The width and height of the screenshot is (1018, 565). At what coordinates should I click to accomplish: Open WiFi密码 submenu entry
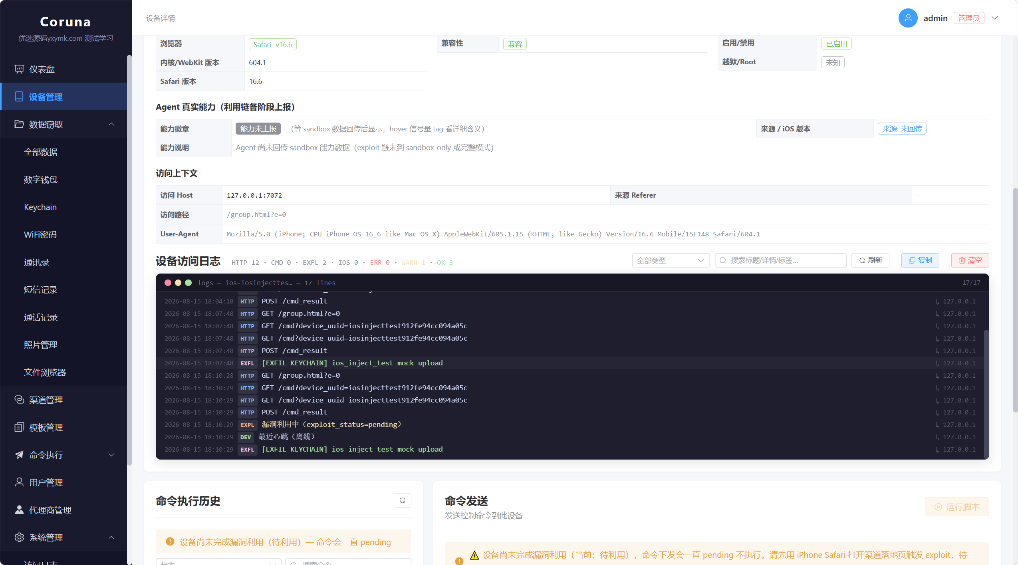click(64, 234)
